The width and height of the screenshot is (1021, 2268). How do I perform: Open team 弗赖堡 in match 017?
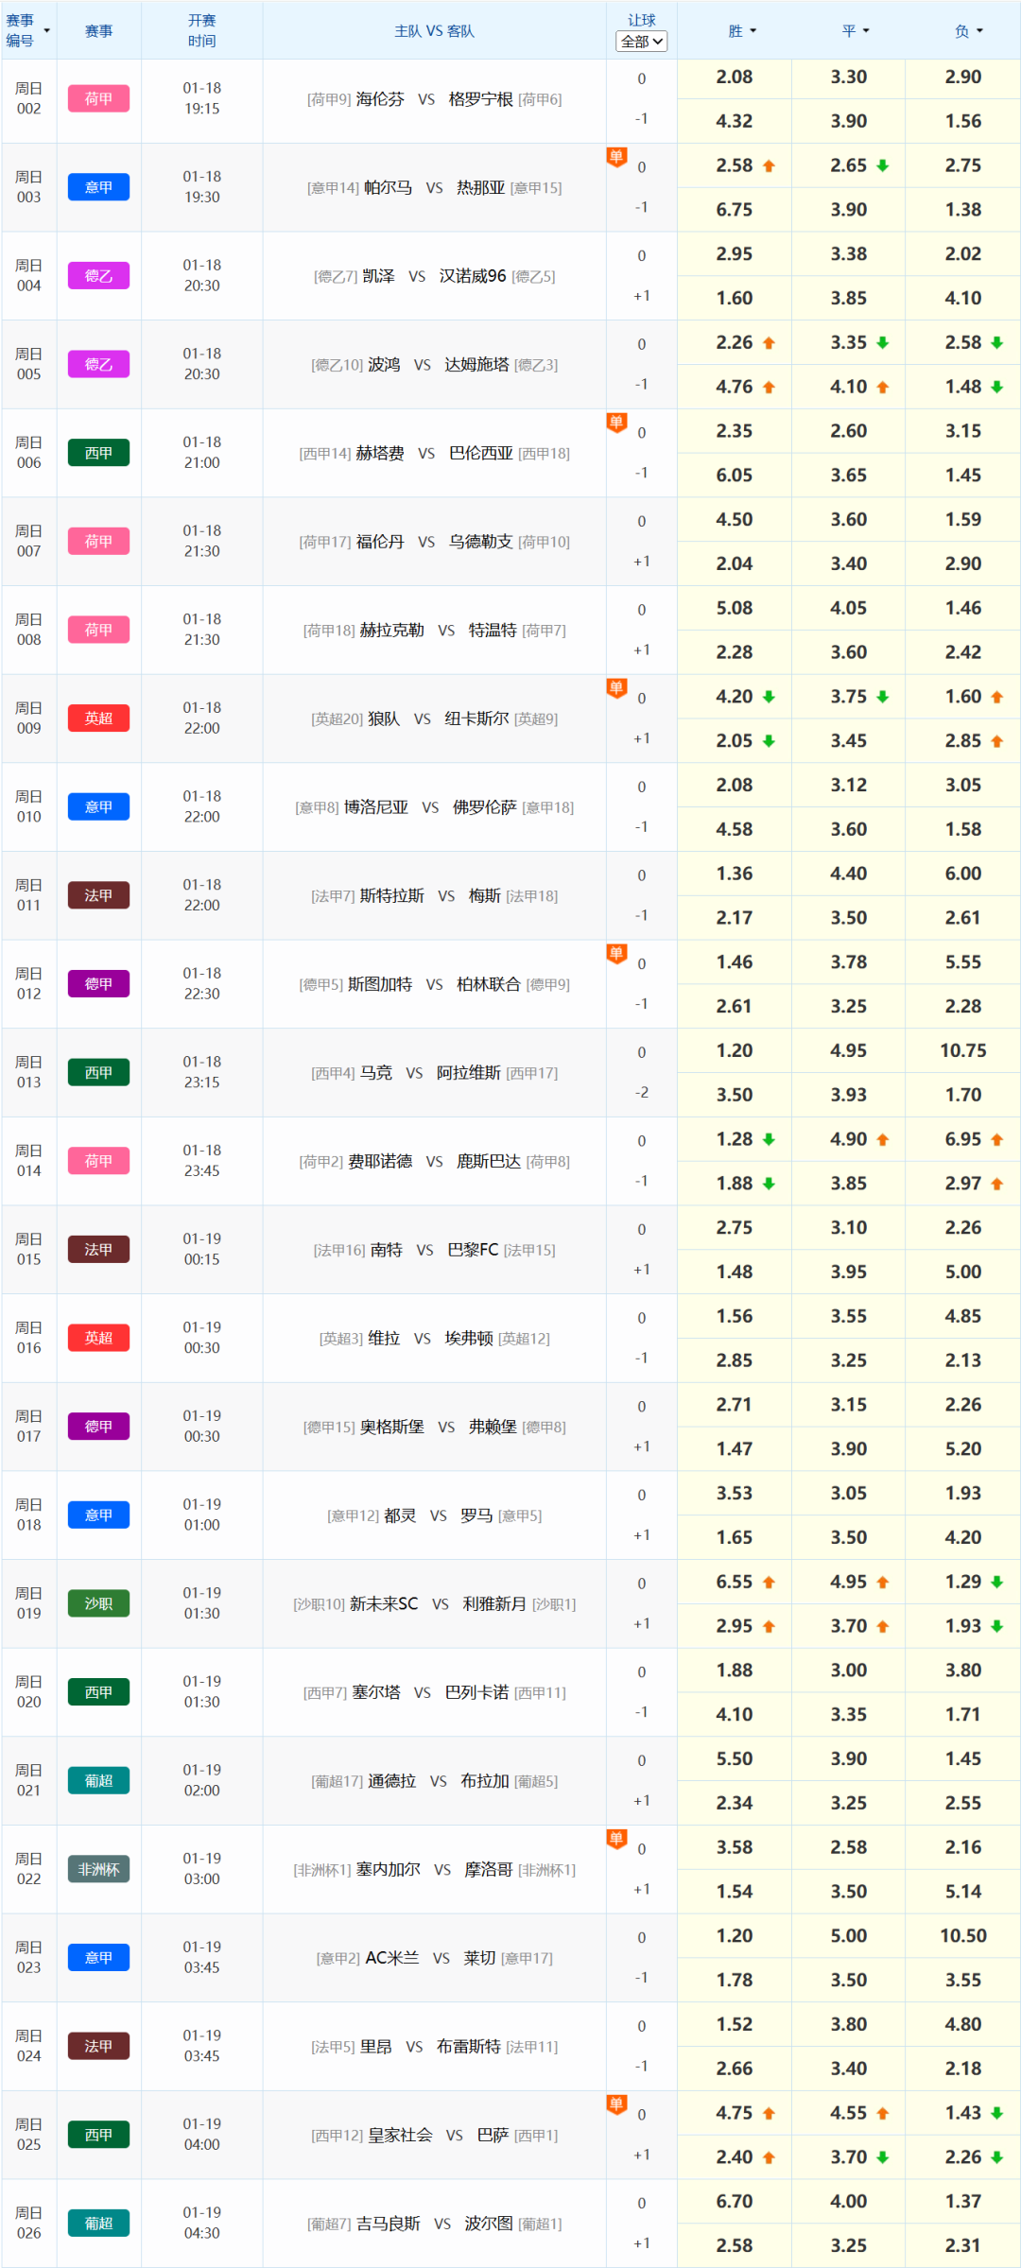pyautogui.click(x=493, y=1427)
